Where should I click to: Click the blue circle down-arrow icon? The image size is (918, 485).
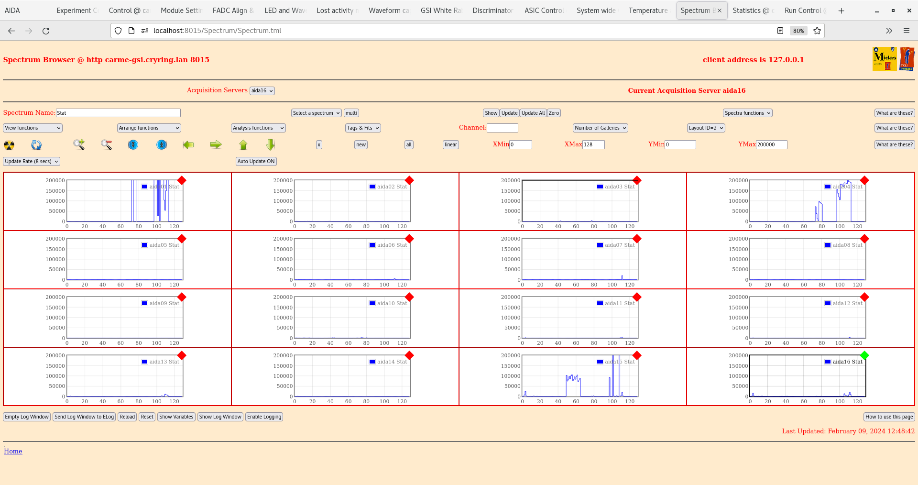(133, 144)
